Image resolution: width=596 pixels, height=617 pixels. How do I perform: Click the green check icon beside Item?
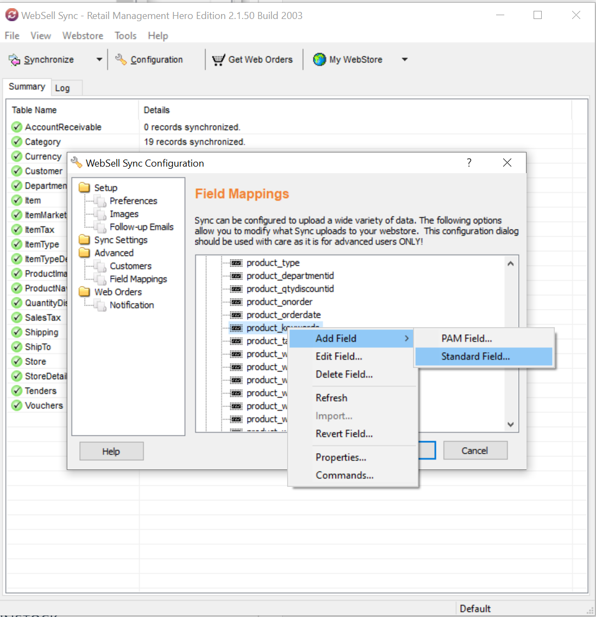tap(16, 200)
